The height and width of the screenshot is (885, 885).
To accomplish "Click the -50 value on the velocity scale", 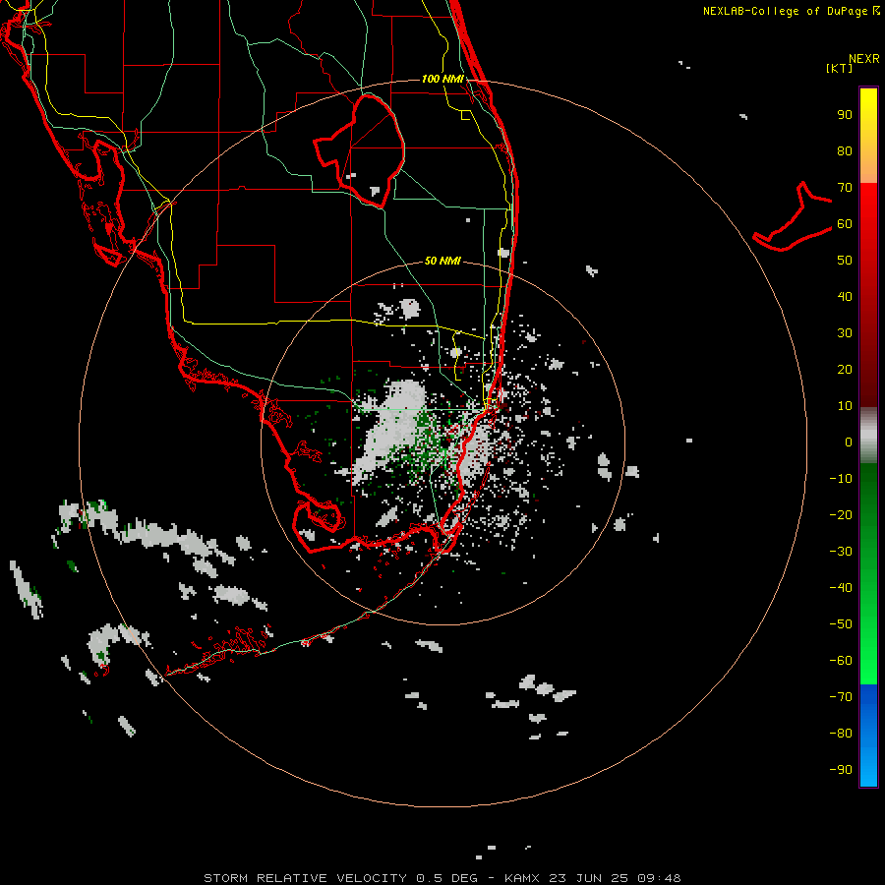I will click(x=841, y=624).
